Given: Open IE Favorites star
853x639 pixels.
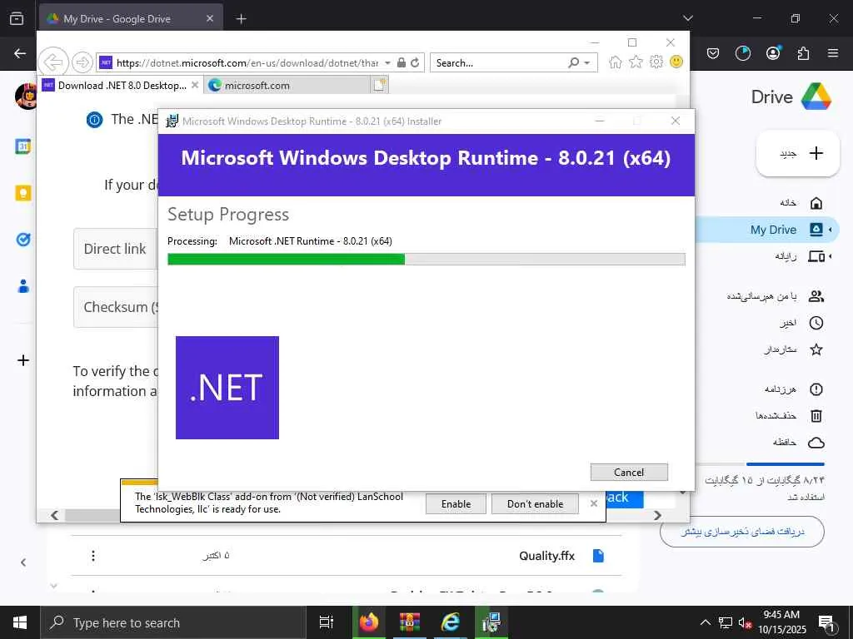Looking at the screenshot, I should click(x=636, y=62).
